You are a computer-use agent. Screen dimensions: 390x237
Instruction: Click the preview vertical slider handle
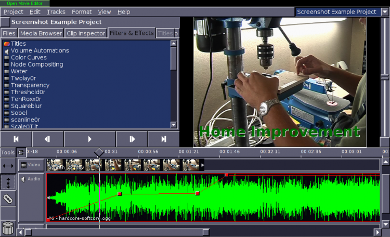385,77
